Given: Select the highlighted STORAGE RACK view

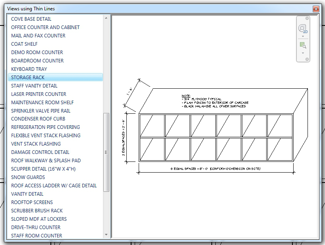Looking at the screenshot, I should point(55,77).
